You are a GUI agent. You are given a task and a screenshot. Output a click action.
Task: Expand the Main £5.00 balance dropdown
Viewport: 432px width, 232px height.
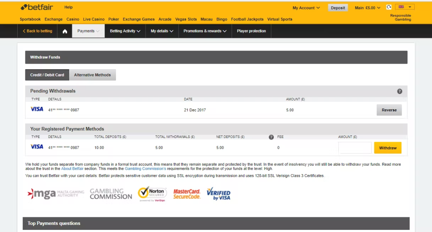(x=367, y=8)
